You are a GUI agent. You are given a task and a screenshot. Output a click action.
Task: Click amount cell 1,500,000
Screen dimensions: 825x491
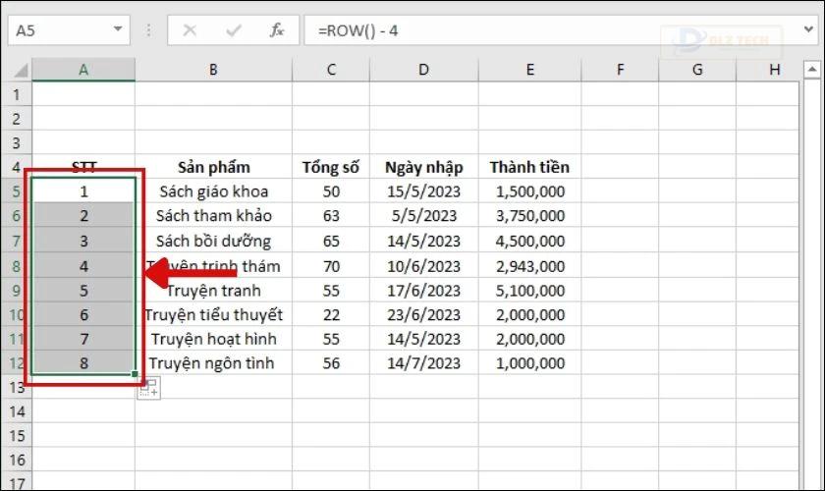coord(529,191)
